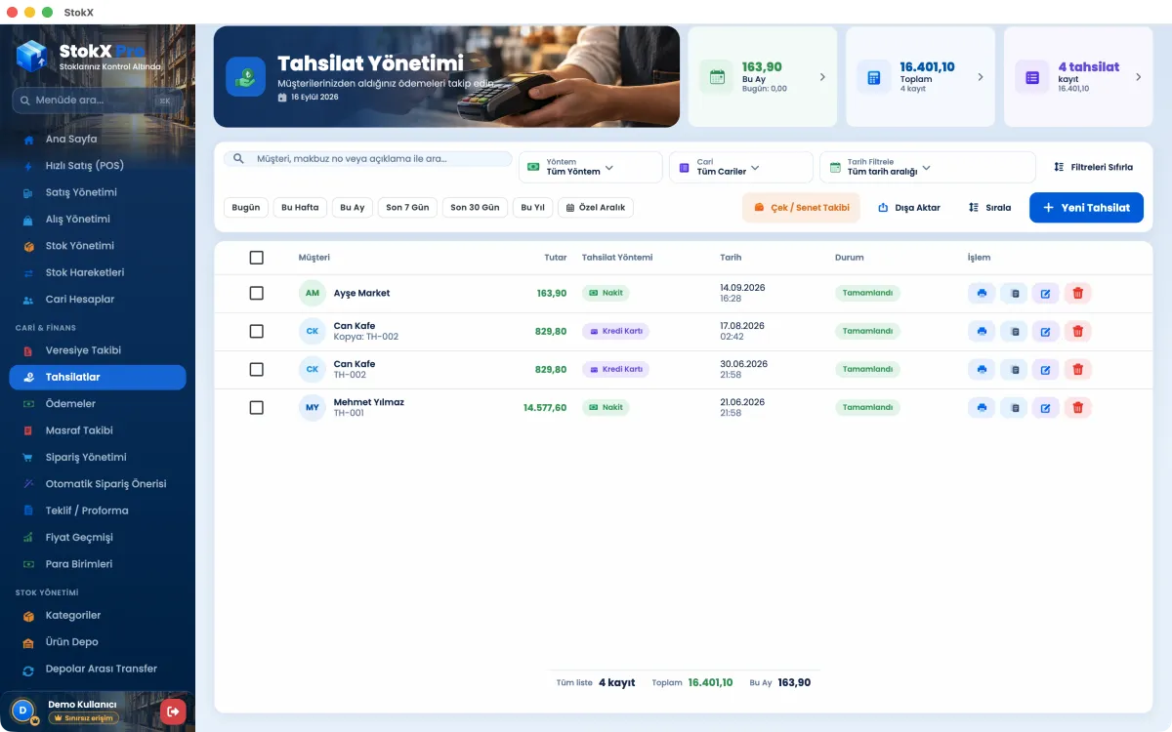
Task: Click Filtreleri Sıfırla
Action: [x=1093, y=167]
